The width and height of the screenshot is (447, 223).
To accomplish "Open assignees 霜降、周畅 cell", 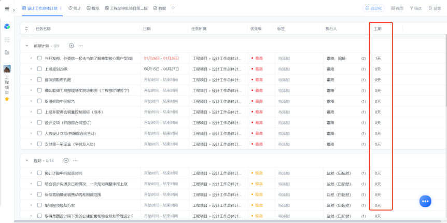I will click(x=336, y=58).
